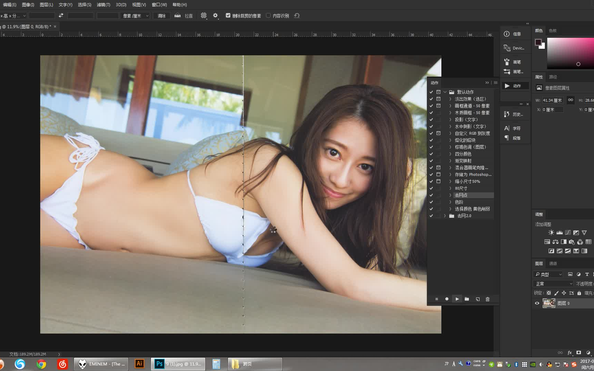Toggle checkmark for 四分颜色 action

[431, 154]
